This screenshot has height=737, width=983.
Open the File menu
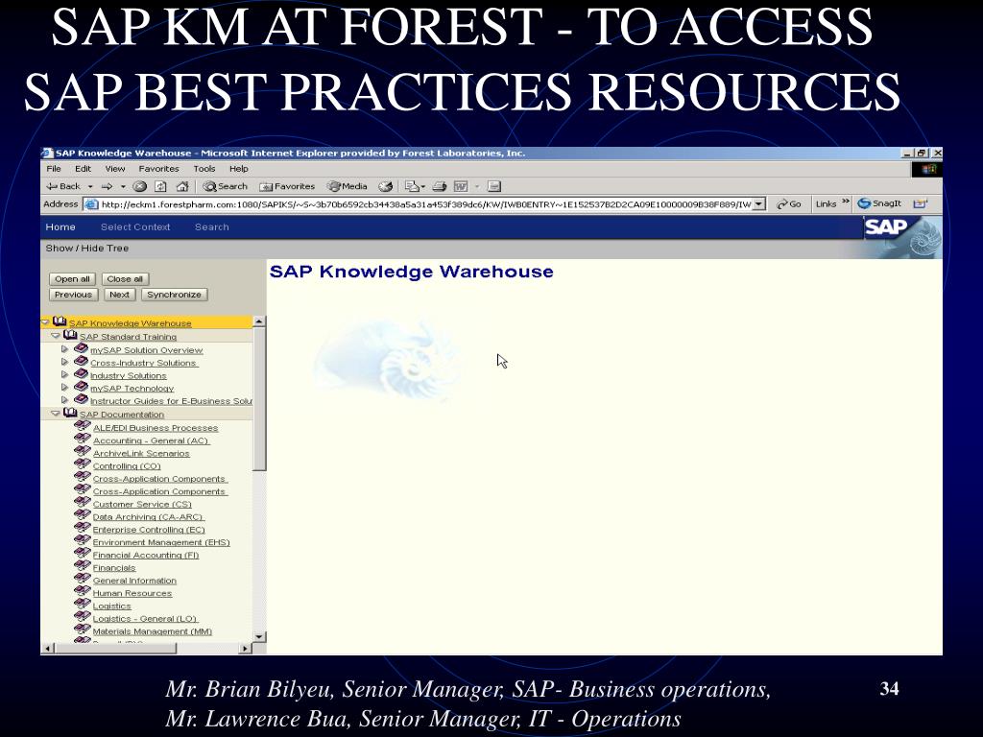pyautogui.click(x=54, y=169)
